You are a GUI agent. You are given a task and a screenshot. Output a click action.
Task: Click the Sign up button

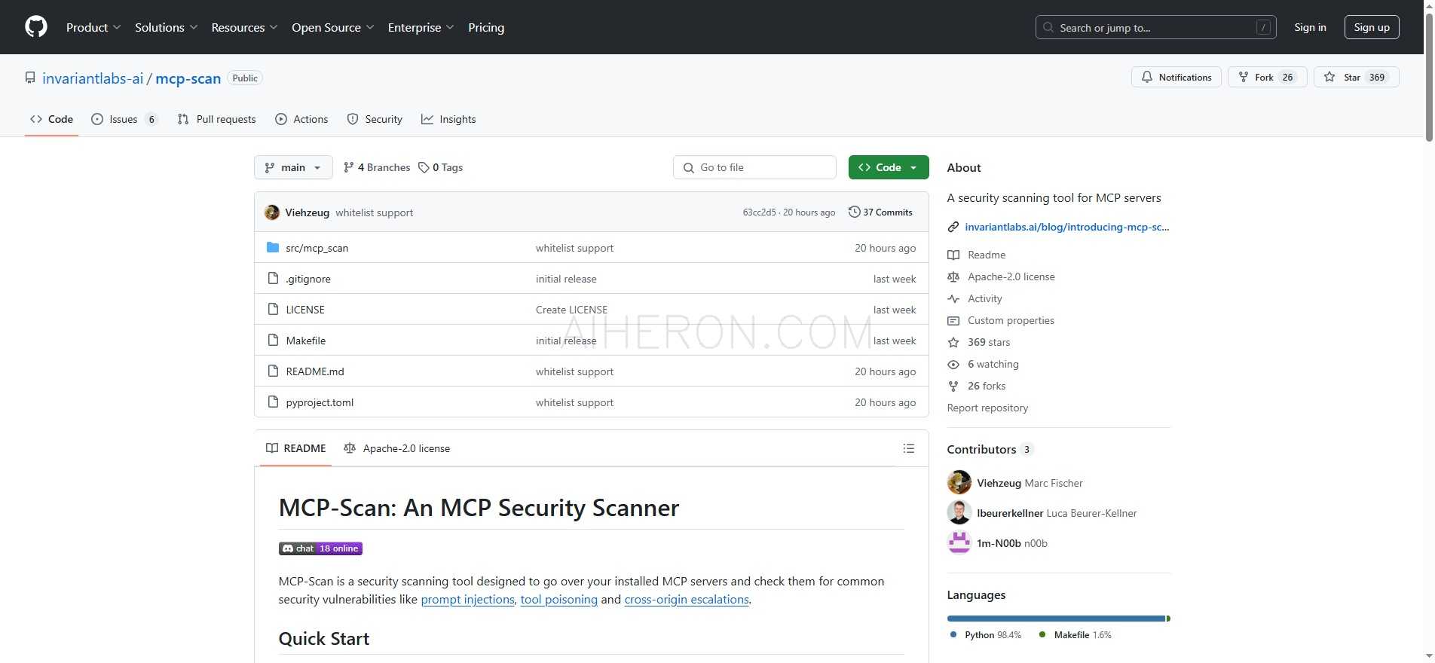1372,27
